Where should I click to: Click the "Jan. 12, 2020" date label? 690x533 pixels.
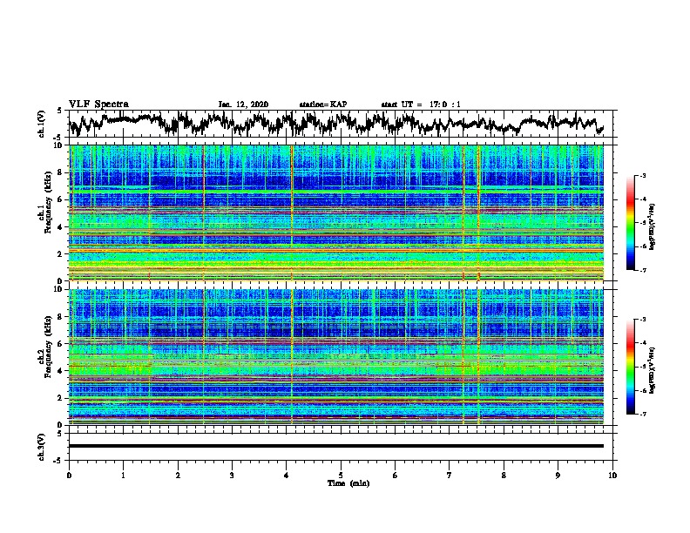[x=243, y=105]
